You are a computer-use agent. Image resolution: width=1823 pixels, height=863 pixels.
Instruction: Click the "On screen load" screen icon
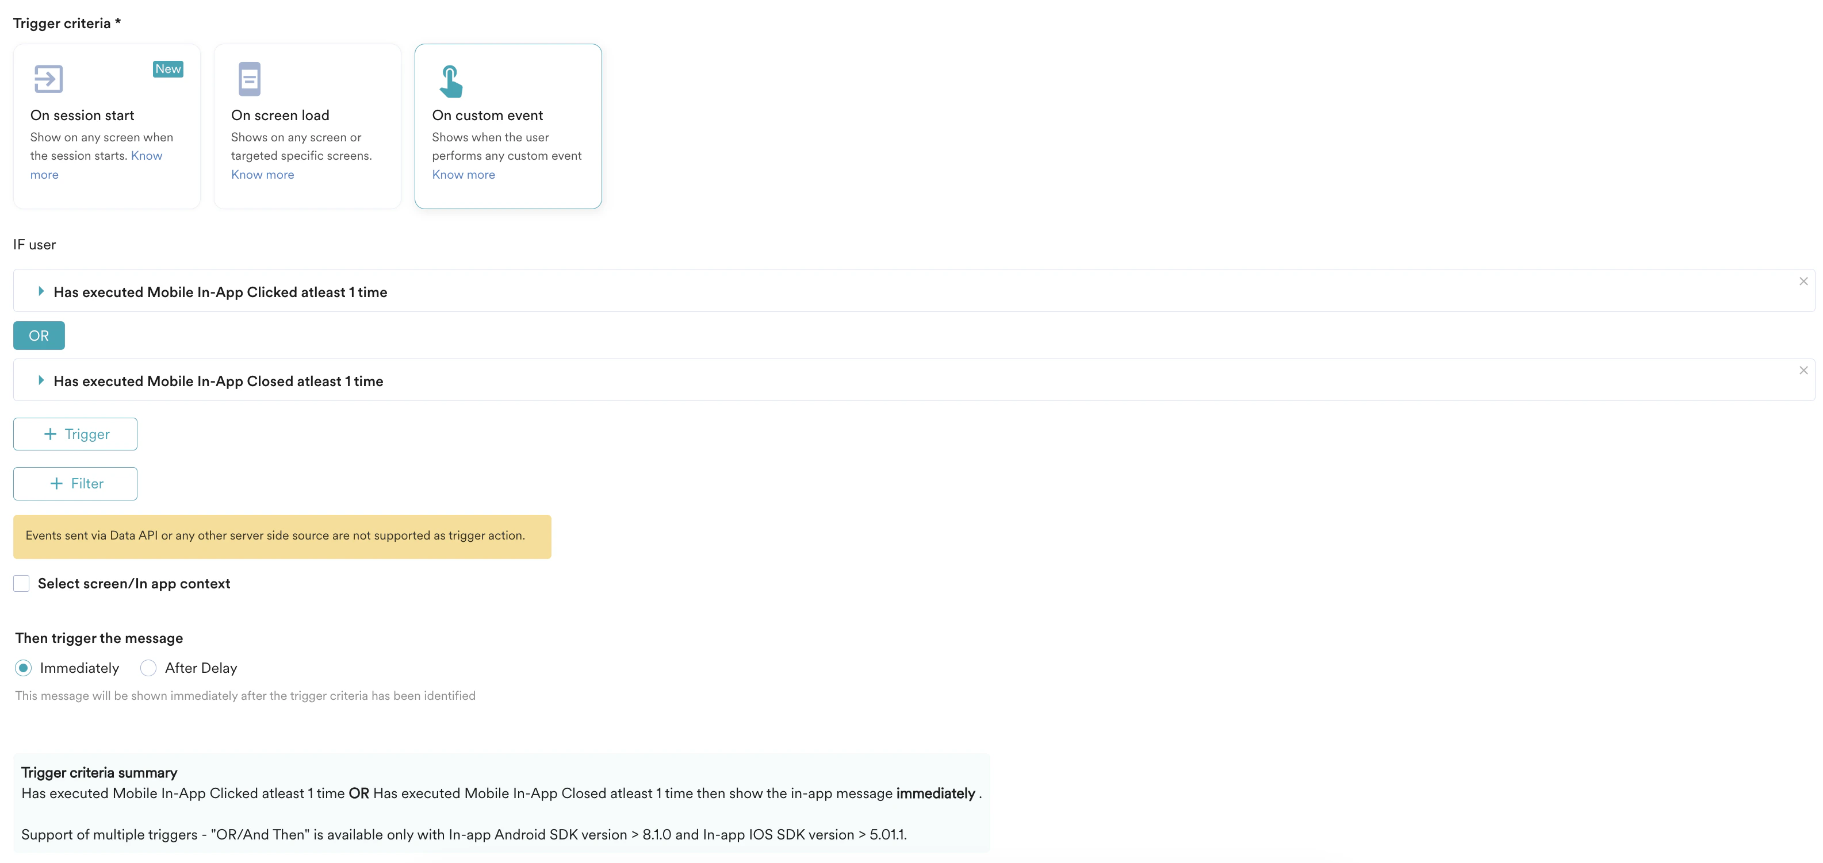(249, 79)
